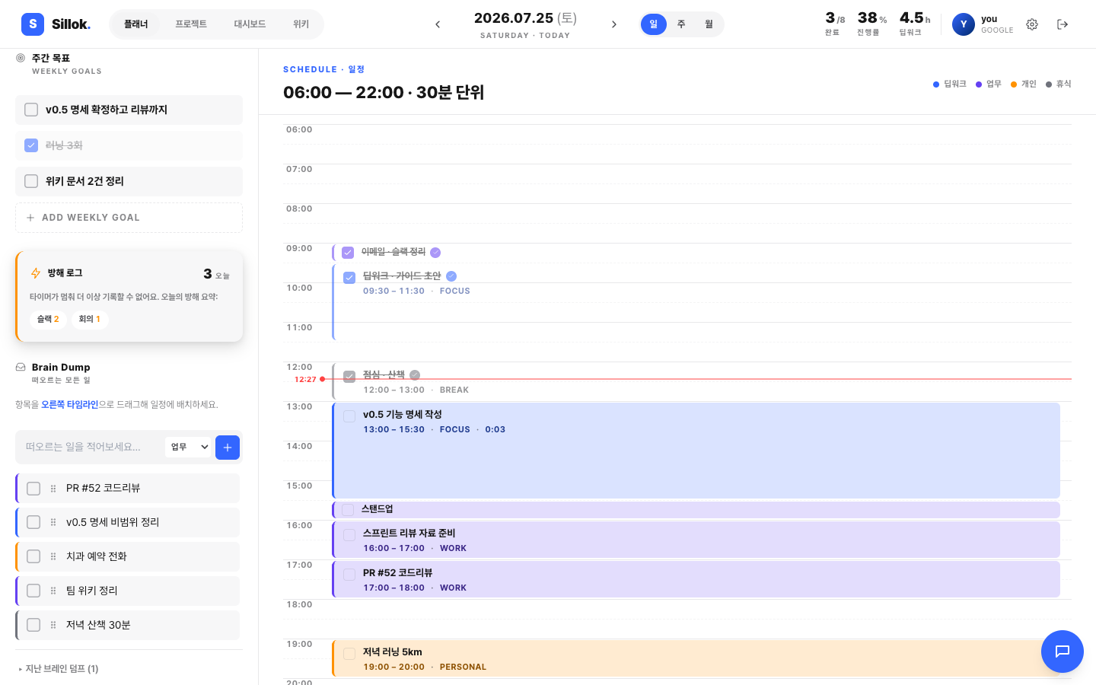Check brain dump item v0.5 명세 비범위 정리

[x=33, y=523]
